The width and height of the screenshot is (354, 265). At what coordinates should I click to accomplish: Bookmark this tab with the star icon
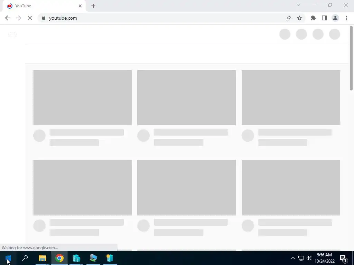[x=299, y=18]
